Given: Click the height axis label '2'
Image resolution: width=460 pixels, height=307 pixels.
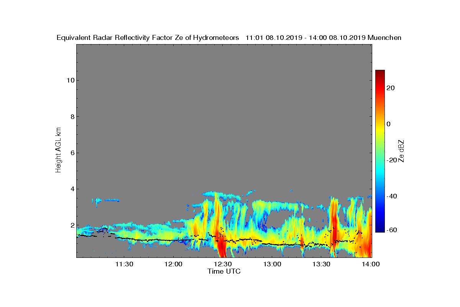Looking at the screenshot, I should (x=72, y=225).
